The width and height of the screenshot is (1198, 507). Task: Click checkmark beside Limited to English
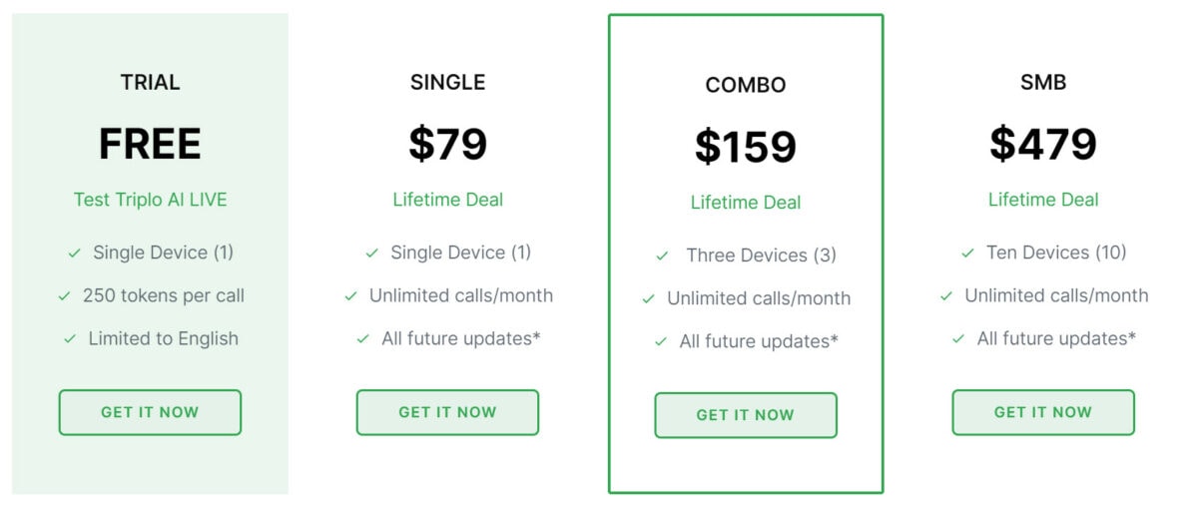coord(70,339)
